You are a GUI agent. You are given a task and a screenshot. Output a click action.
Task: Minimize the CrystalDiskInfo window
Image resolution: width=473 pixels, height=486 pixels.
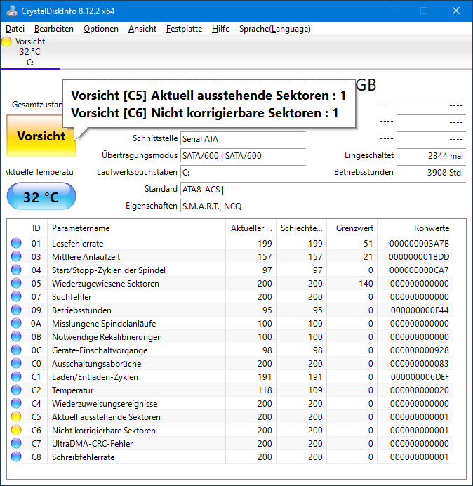392,11
